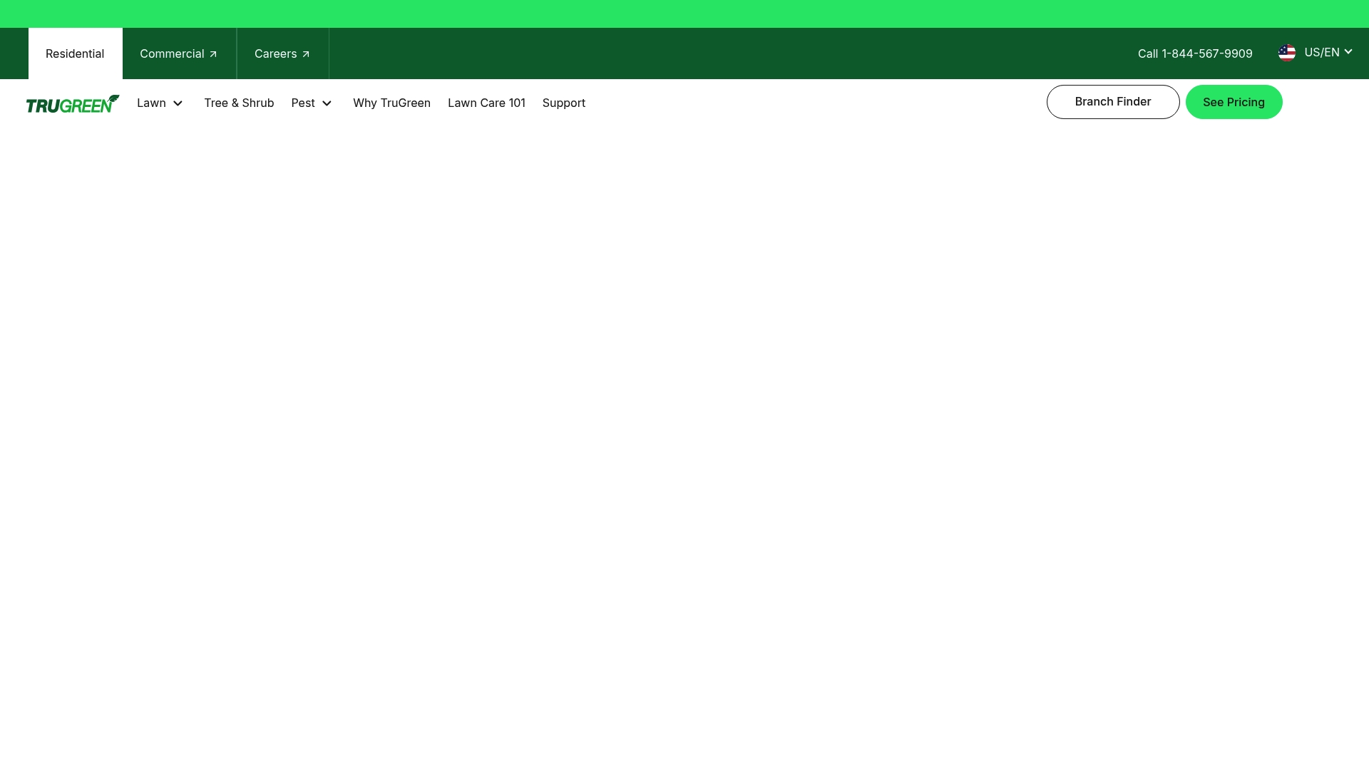Click the Lawn navigation item
Screen dimensions: 1369x770
(x=150, y=103)
